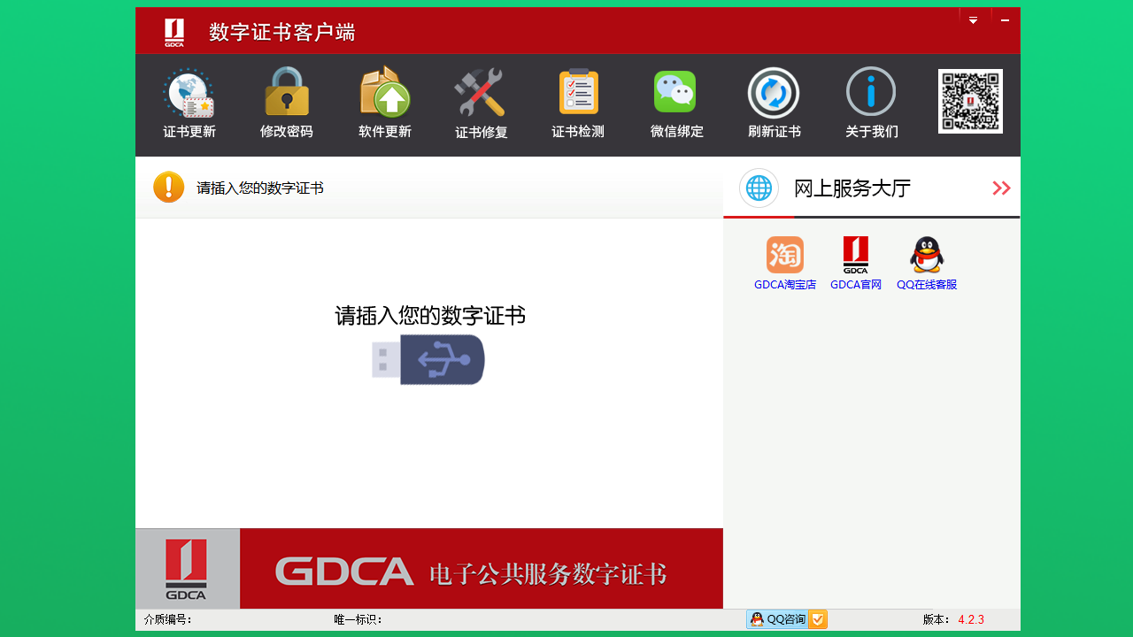Open the 证书修复 certificate repair tool
Image resolution: width=1133 pixels, height=637 pixels.
pos(481,102)
